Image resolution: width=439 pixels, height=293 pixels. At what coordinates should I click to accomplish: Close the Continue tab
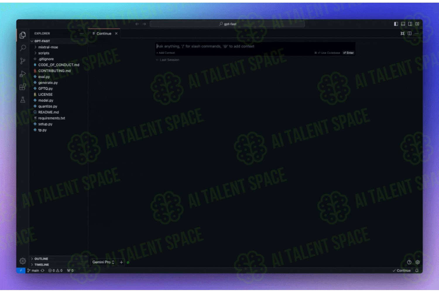click(x=116, y=33)
